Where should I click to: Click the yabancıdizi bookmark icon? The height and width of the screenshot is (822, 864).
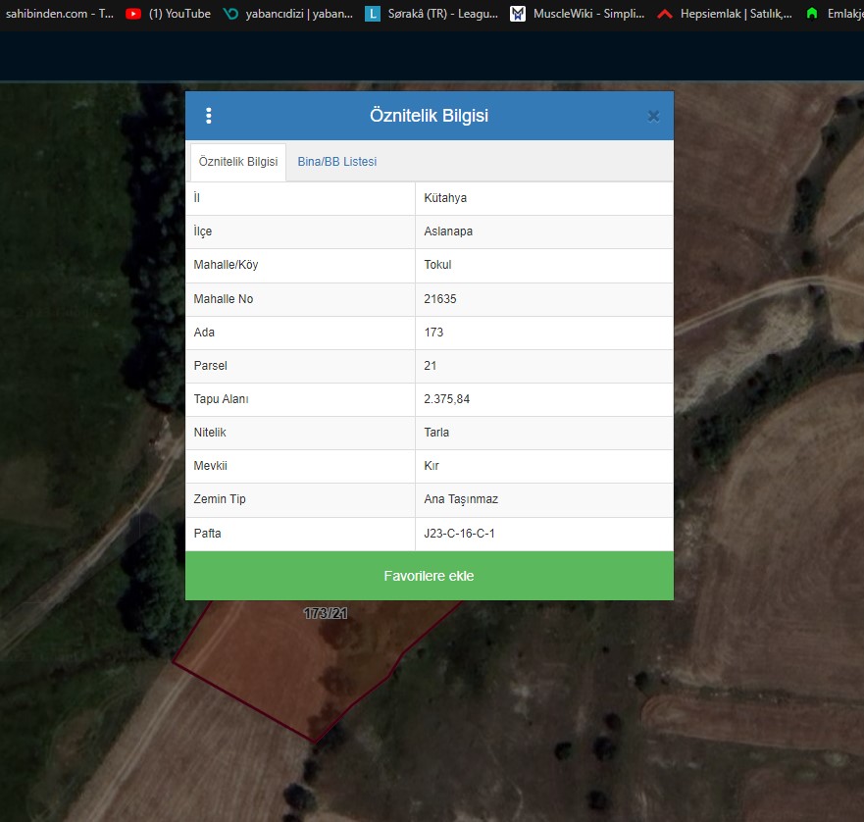pos(230,14)
